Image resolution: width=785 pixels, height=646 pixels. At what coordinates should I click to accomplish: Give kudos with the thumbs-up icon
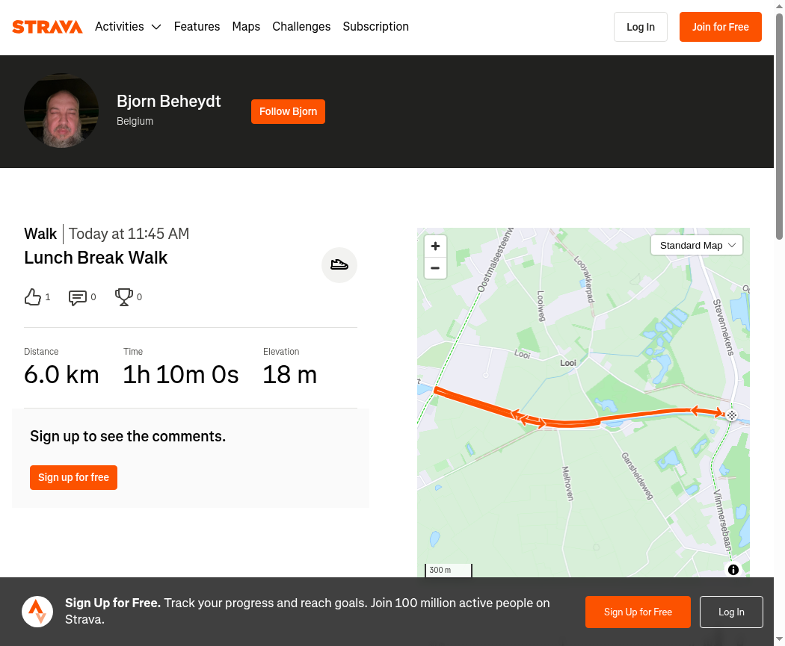click(33, 297)
